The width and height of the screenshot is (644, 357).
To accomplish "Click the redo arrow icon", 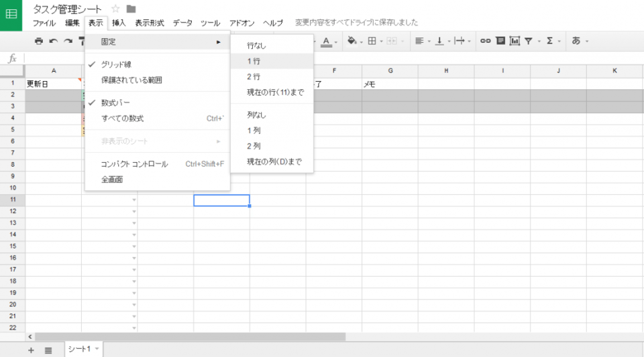I will [68, 42].
